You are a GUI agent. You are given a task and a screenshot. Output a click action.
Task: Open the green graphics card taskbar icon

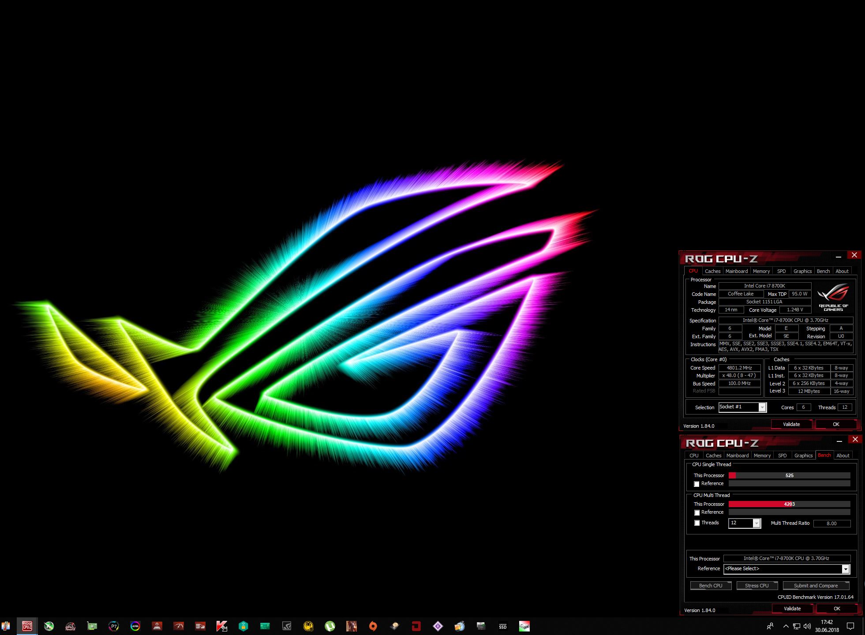click(x=92, y=626)
